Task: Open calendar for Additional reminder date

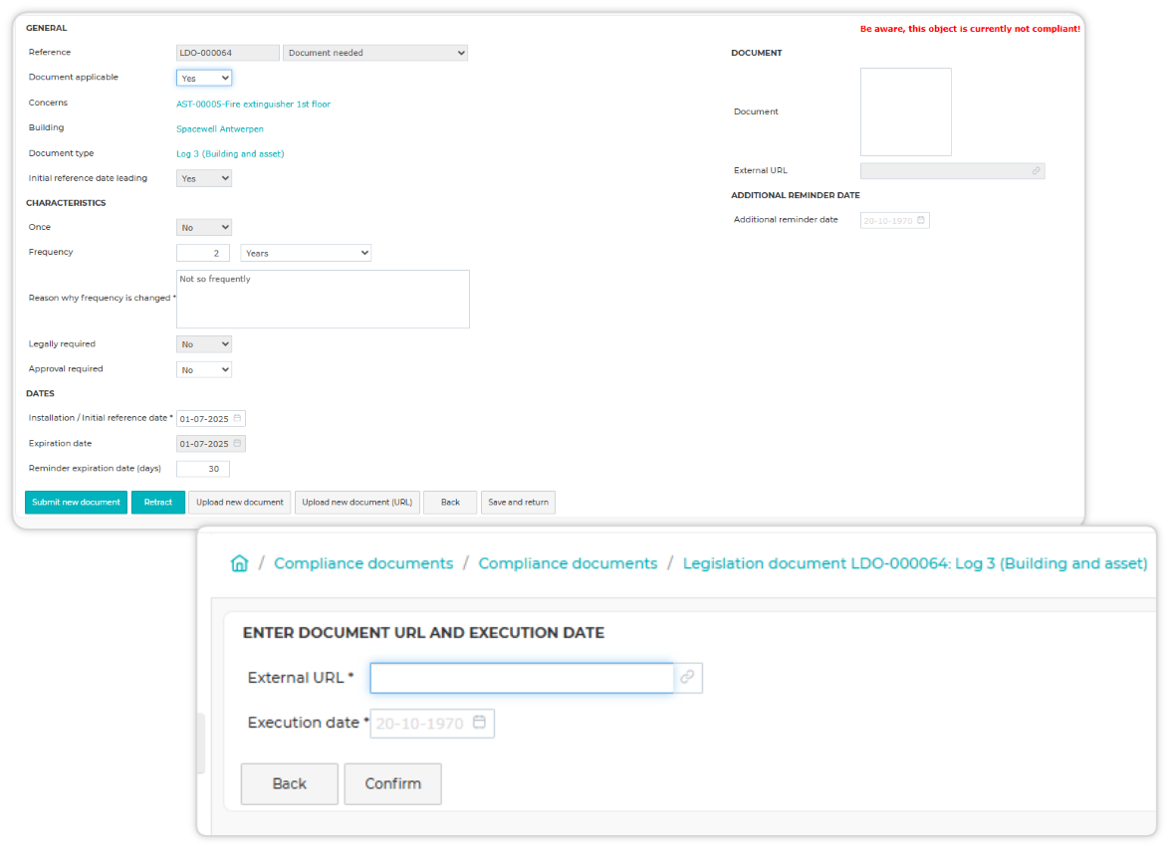Action: 921,220
